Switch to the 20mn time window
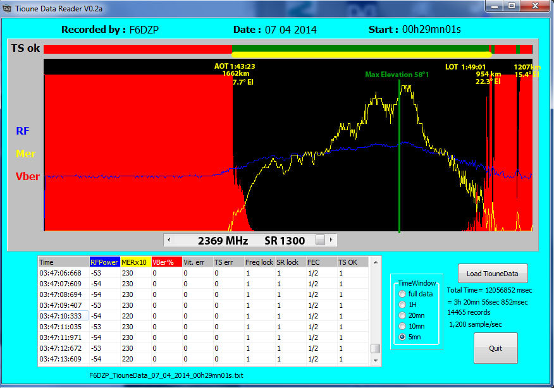The height and width of the screenshot is (388, 554). [x=403, y=315]
